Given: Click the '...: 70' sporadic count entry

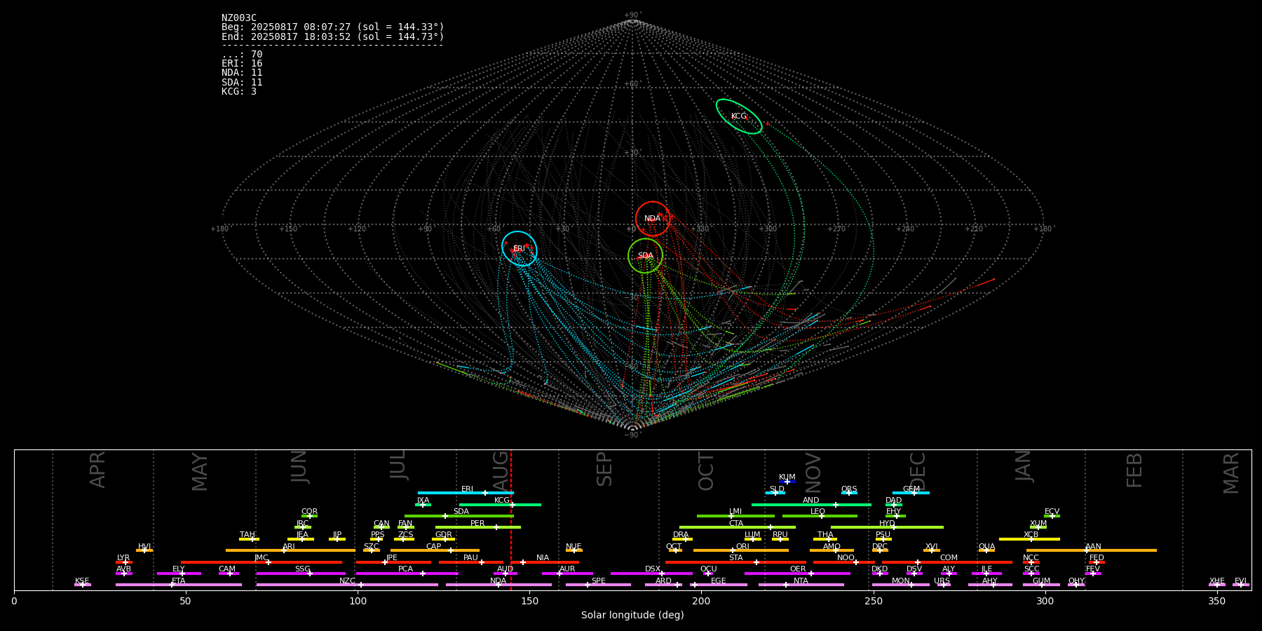Looking at the screenshot, I should [x=242, y=55].
